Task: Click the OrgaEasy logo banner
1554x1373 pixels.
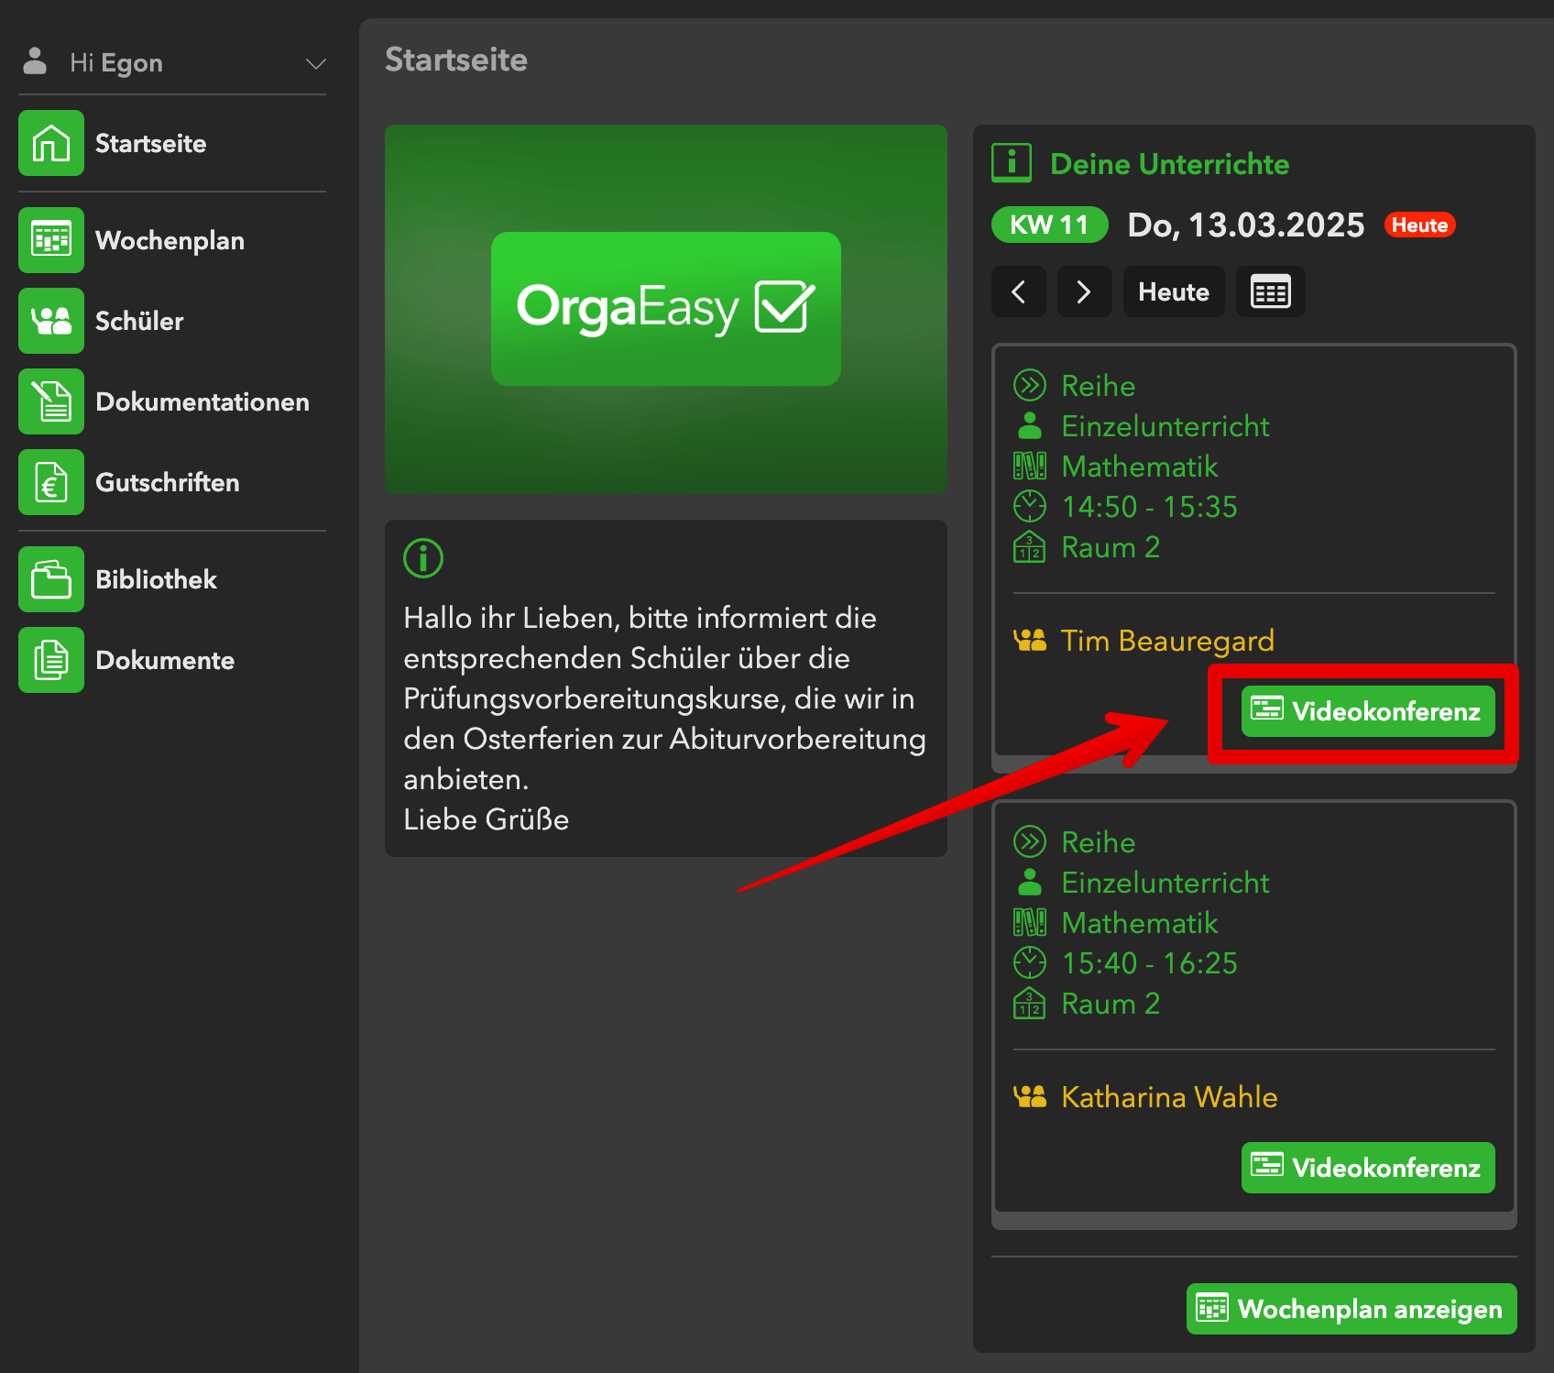Action: pyautogui.click(x=665, y=309)
